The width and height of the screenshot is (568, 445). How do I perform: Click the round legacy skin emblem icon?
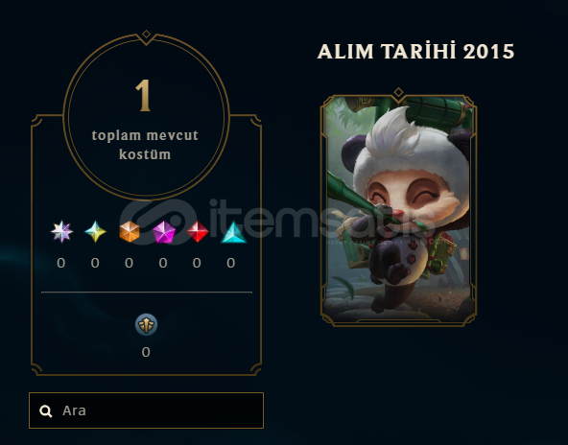click(x=146, y=324)
